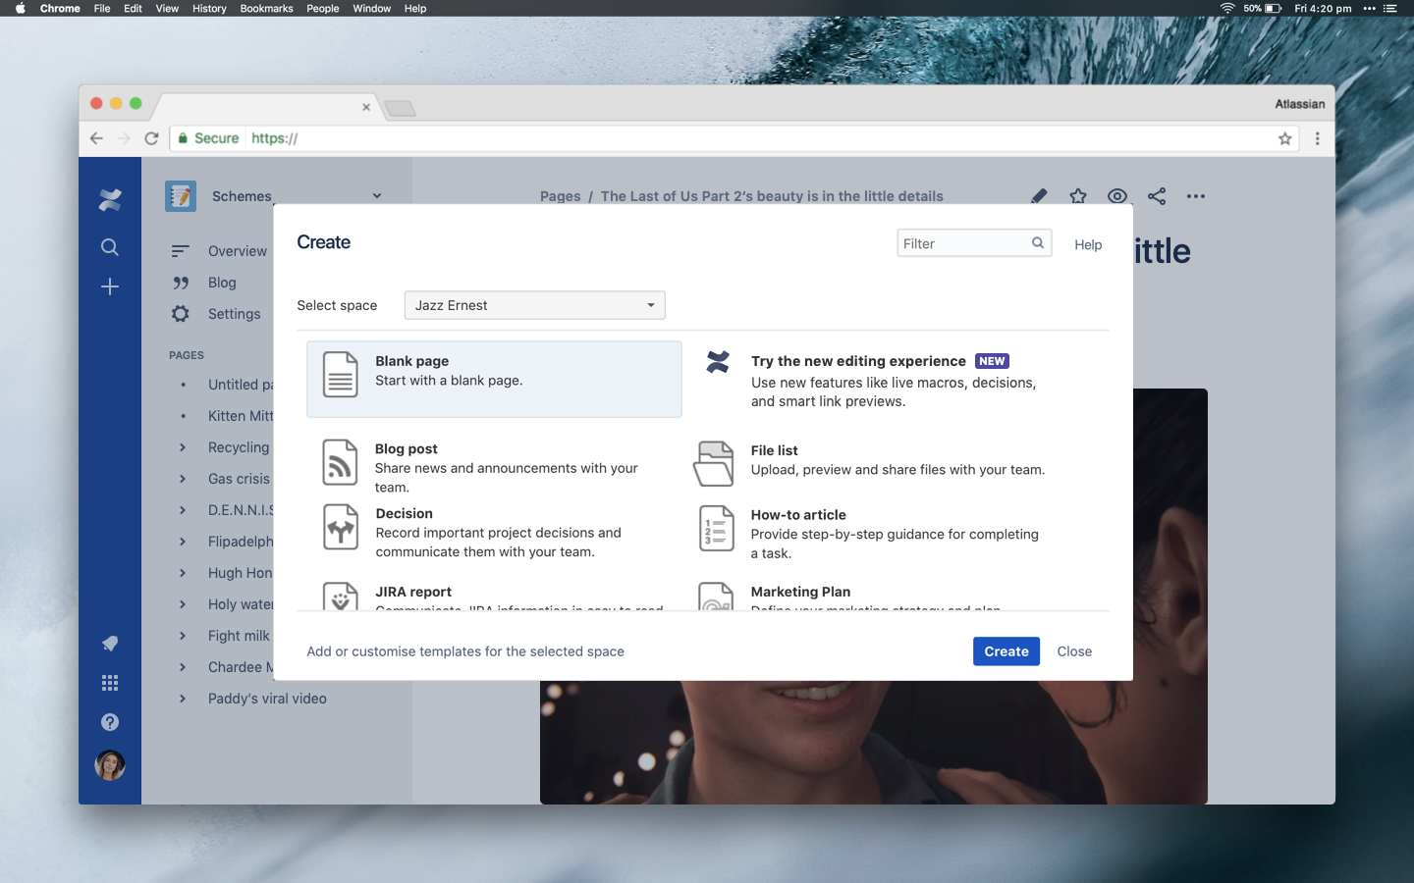This screenshot has height=883, width=1414.
Task: Select the Marketing Plan template
Action: [871, 597]
